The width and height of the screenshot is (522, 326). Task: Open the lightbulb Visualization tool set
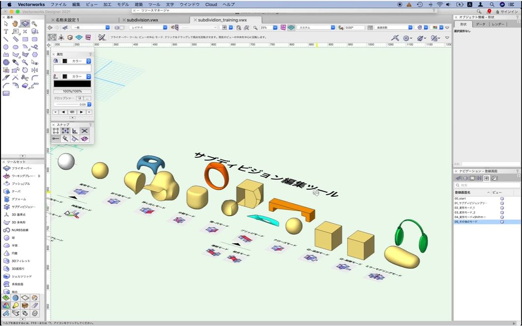(15, 305)
